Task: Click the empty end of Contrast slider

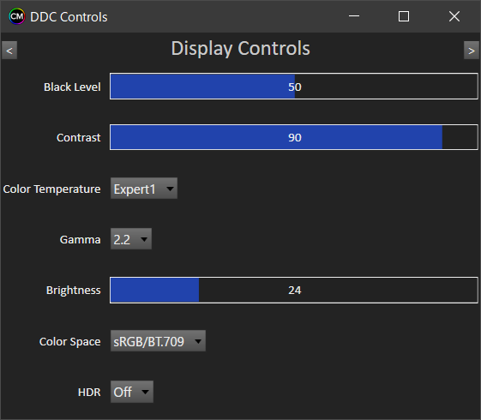Action: pos(460,137)
